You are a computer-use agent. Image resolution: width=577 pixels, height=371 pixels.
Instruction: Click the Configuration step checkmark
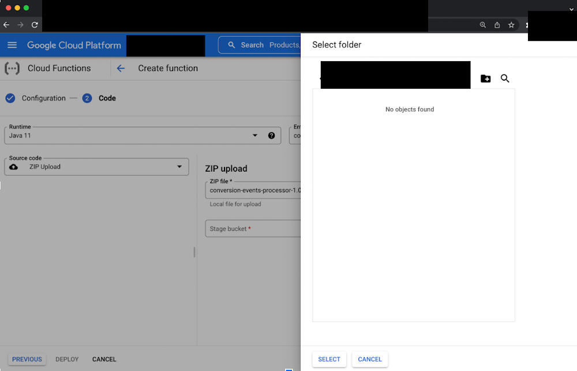click(10, 98)
